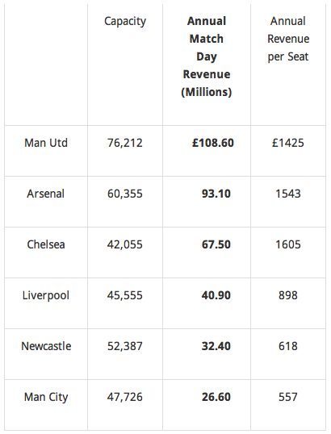This screenshot has width=331, height=434.
Task: Click Liverpool's 40.90 revenue value
Action: click(x=216, y=295)
